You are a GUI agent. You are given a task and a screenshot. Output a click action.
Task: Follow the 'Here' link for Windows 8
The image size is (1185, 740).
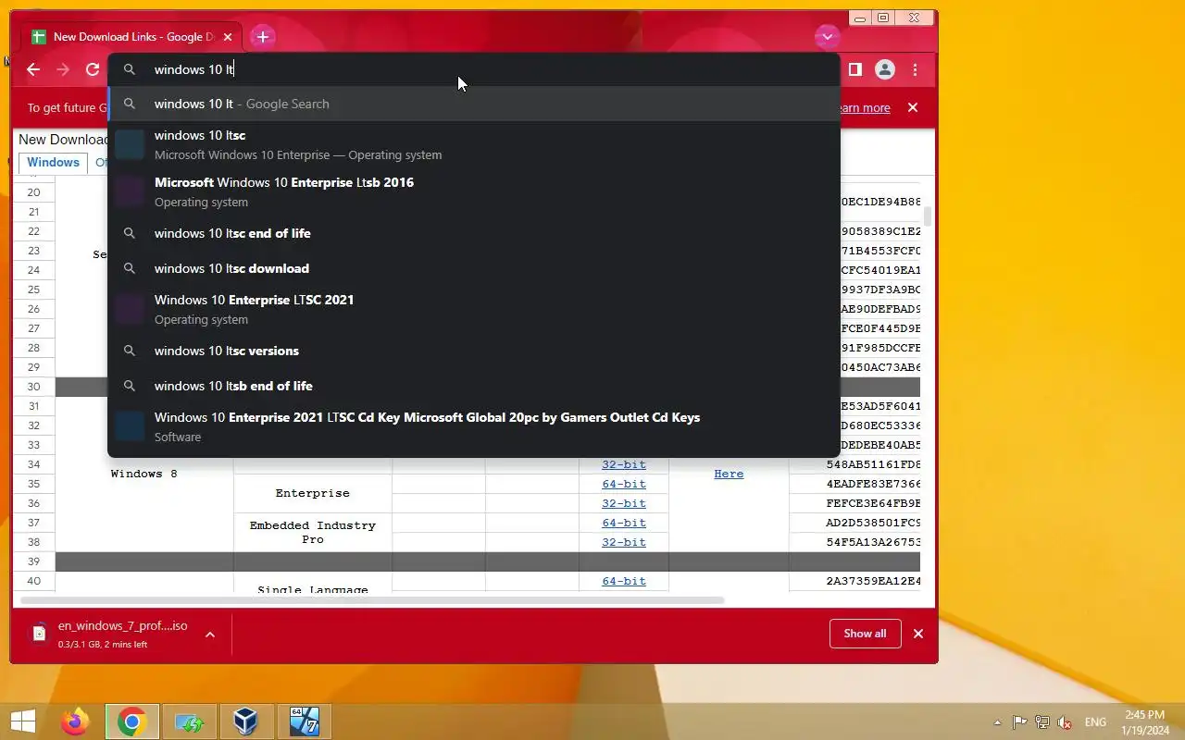[x=729, y=474]
